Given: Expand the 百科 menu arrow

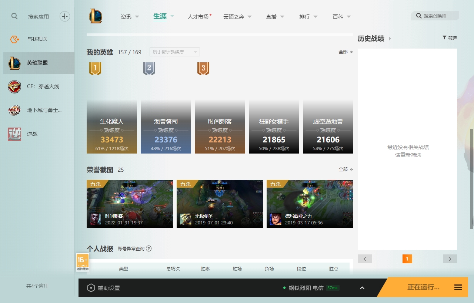Looking at the screenshot, I should 349,17.
